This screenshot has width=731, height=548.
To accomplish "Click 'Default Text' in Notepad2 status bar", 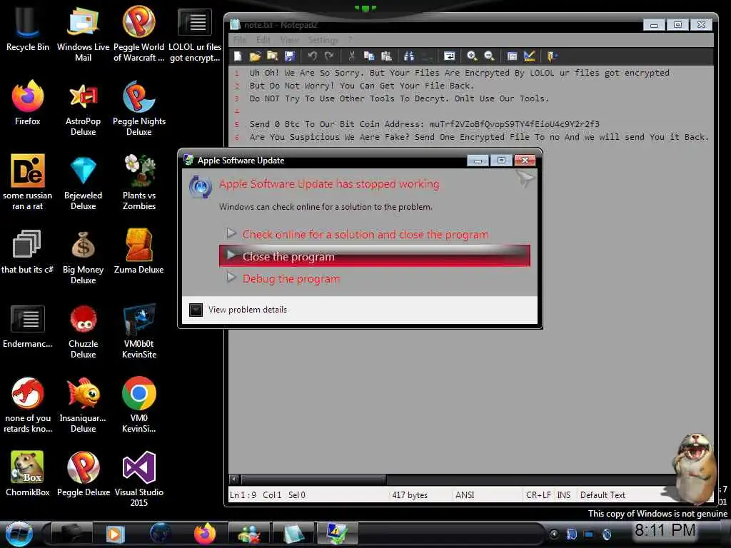I will [x=603, y=495].
